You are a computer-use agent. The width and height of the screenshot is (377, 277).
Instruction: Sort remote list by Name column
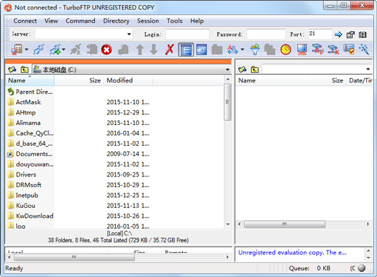272,80
